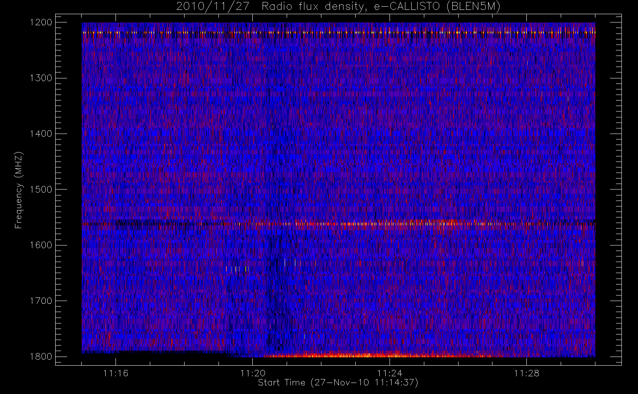
Task: Click the 11:16 time tick label
Action: point(116,373)
